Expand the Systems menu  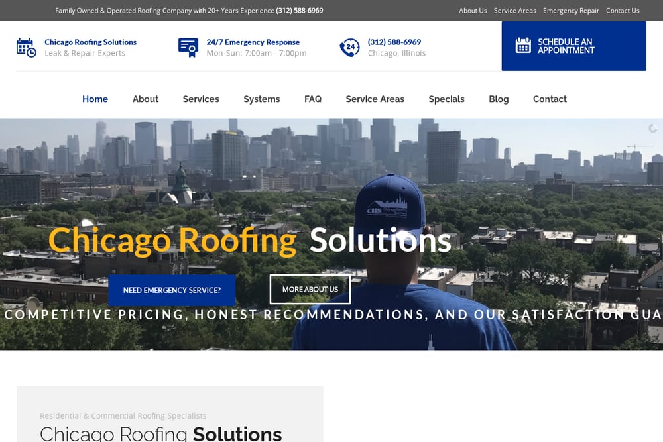(x=262, y=99)
